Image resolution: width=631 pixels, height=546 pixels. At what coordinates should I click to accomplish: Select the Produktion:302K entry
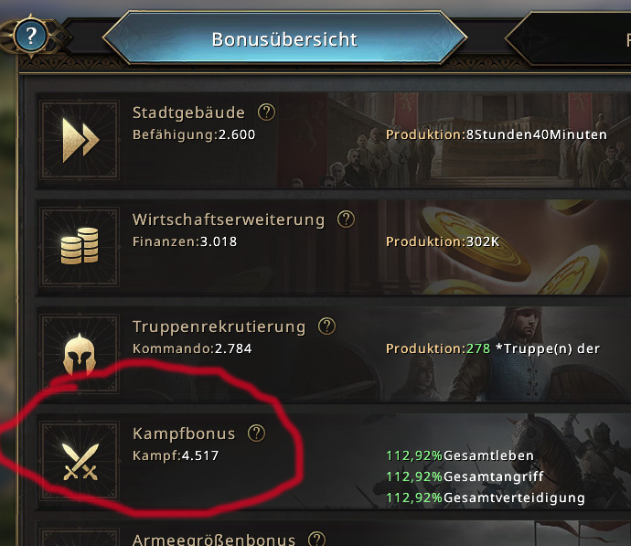pyautogui.click(x=443, y=241)
